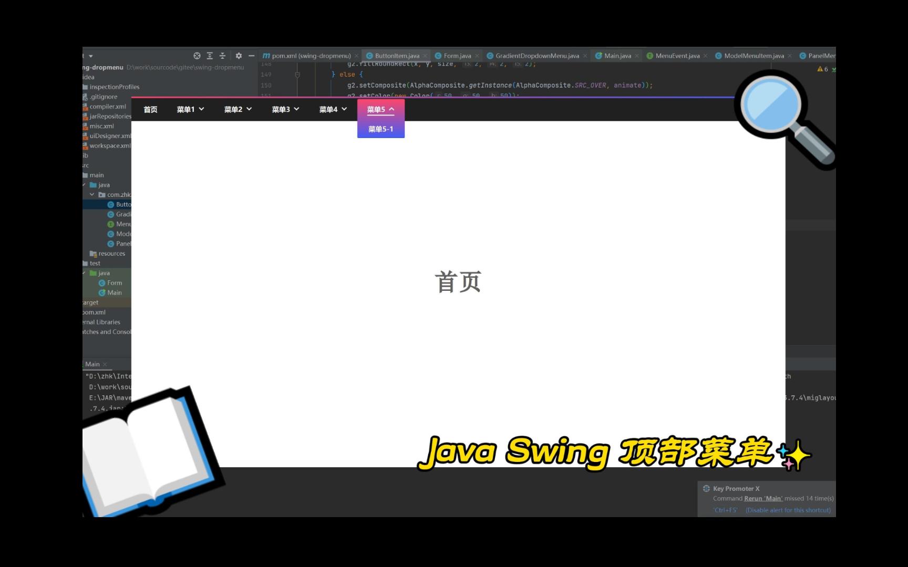
Task: Hide the project tool window with minus icon
Action: tap(251, 56)
